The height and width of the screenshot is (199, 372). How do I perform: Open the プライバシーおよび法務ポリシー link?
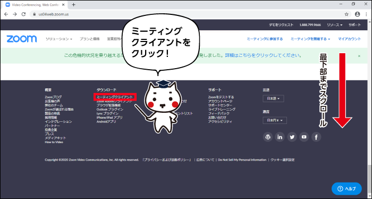point(167,160)
